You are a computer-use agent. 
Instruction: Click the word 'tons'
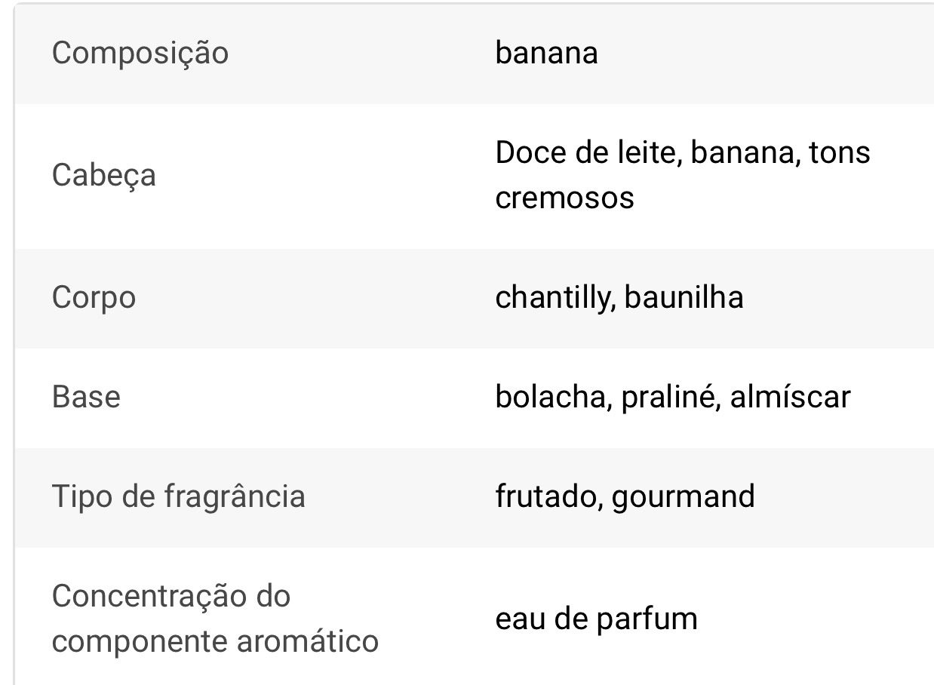point(839,153)
